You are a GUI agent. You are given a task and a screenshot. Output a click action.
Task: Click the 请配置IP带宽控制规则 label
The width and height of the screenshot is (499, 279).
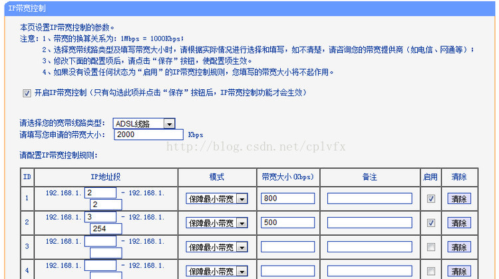pos(59,155)
